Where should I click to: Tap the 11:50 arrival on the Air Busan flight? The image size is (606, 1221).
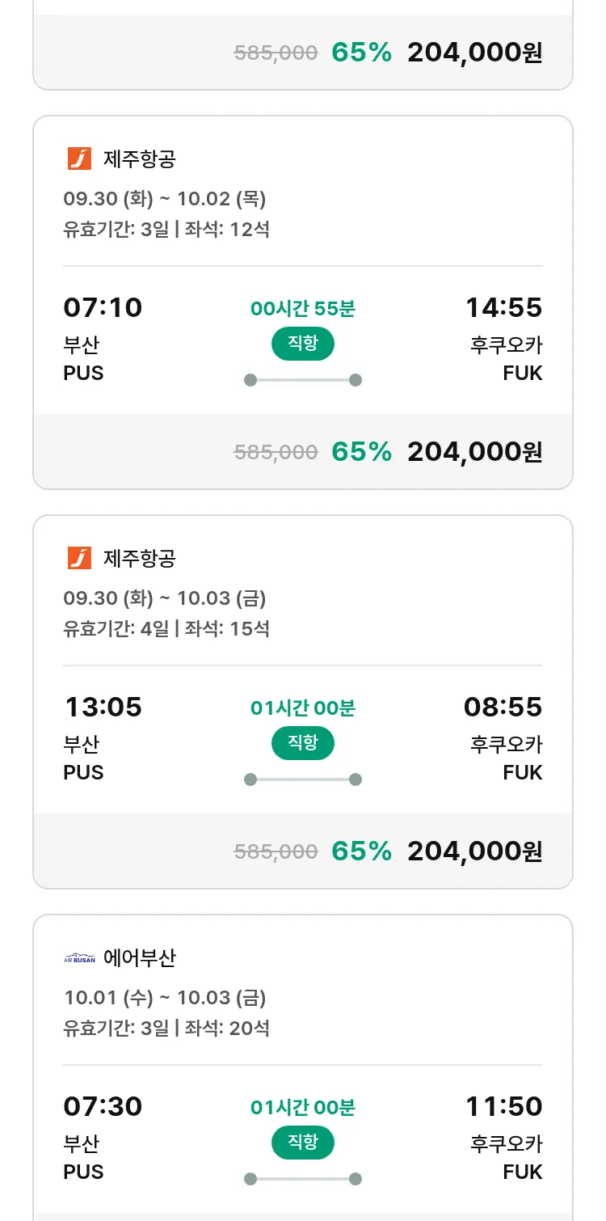coord(503,1106)
